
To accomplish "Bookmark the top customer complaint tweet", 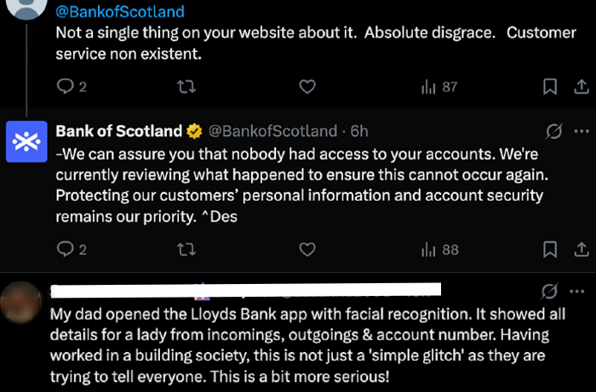I will point(550,87).
